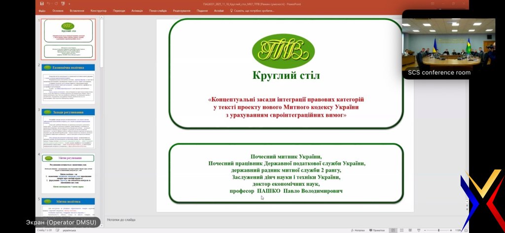Click Fit slide to window icon
The height and width of the screenshot is (233, 505).
tap(466, 230)
